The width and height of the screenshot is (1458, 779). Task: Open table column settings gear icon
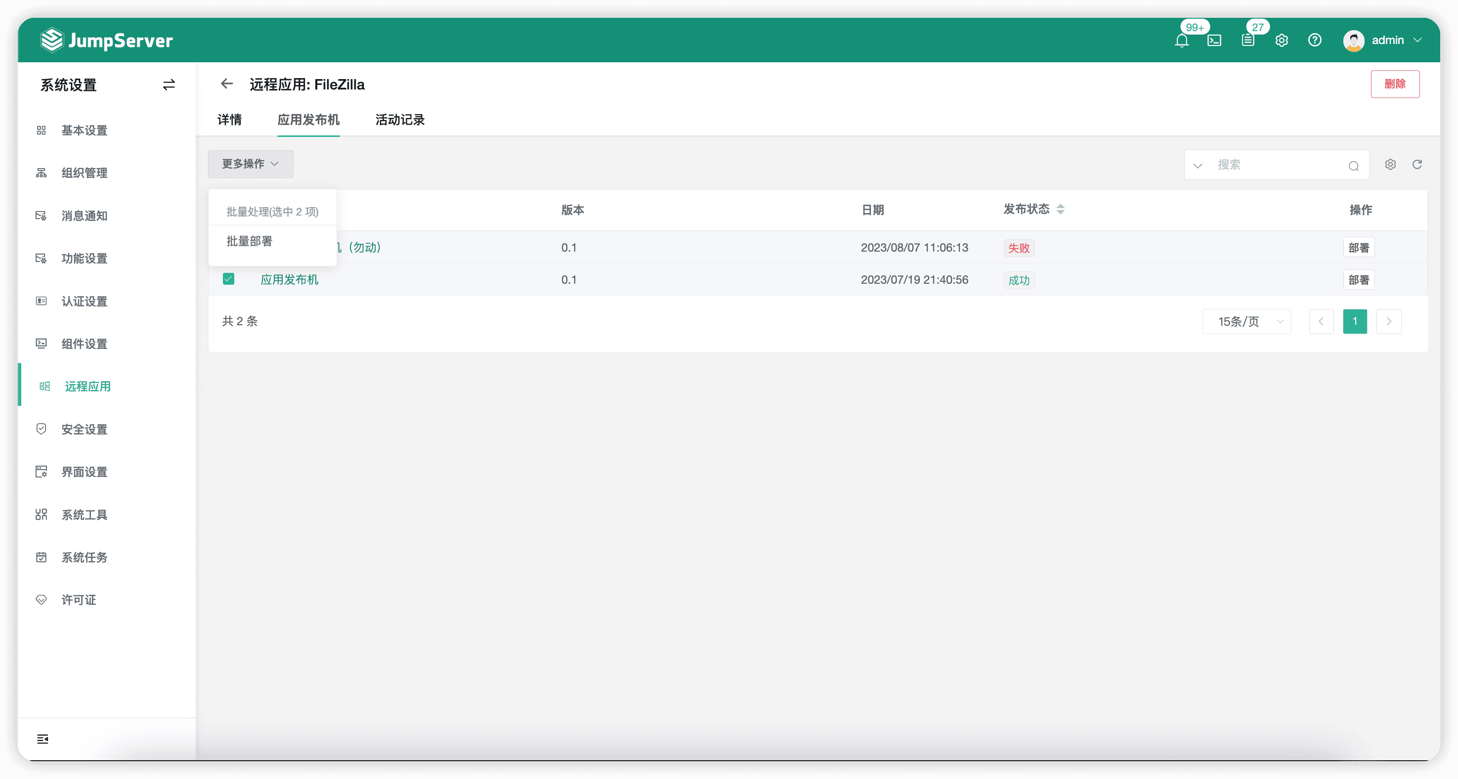click(x=1391, y=164)
